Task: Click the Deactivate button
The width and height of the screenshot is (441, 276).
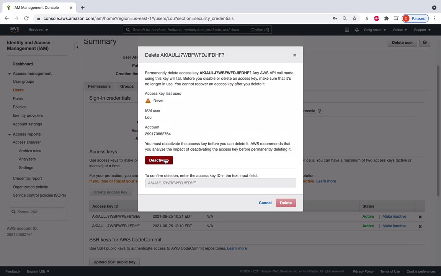Action: tap(159, 160)
